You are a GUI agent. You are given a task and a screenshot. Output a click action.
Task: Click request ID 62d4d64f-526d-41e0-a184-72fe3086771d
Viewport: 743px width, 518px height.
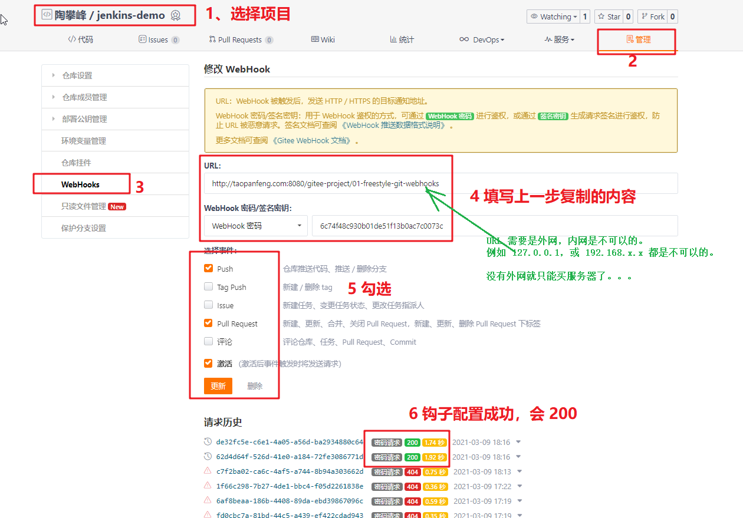290,457
